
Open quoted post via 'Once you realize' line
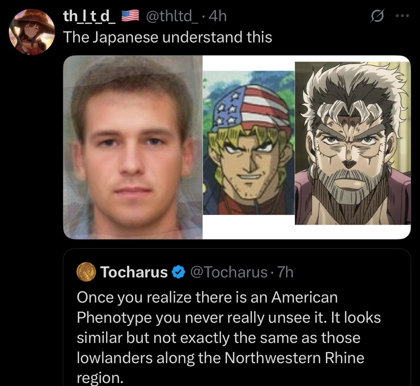207,298
